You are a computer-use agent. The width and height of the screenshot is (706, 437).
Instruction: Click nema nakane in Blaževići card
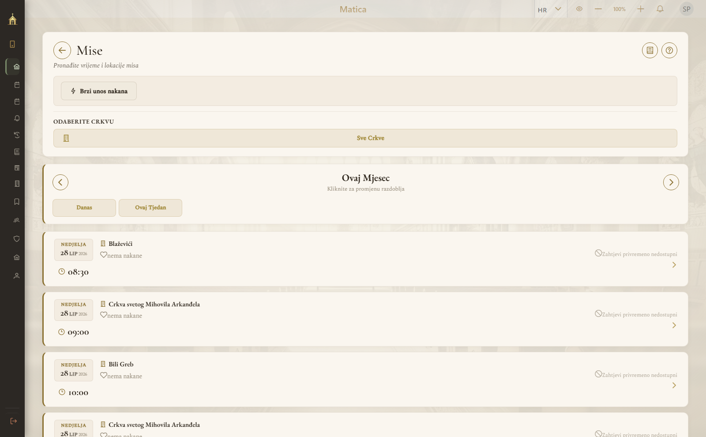pos(125,256)
